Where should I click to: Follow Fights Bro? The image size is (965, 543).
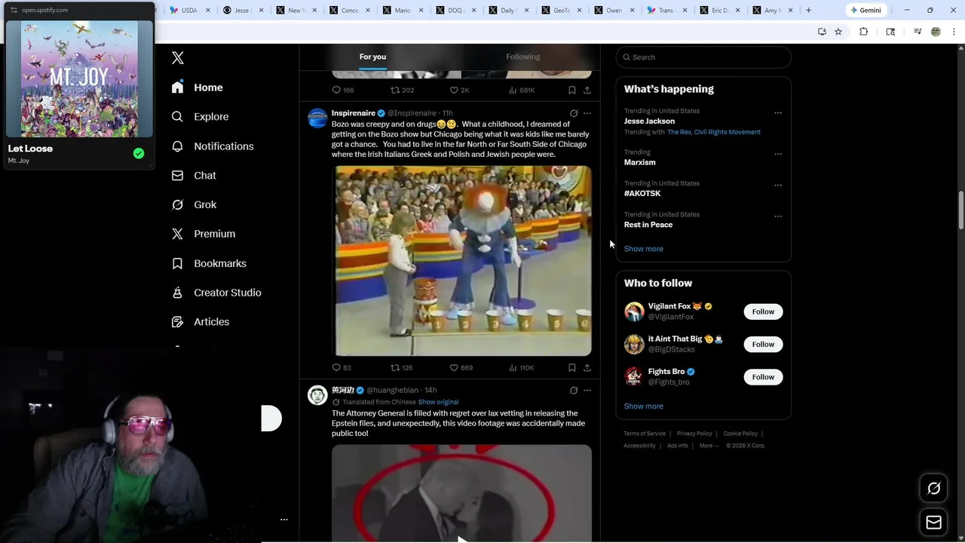point(763,377)
